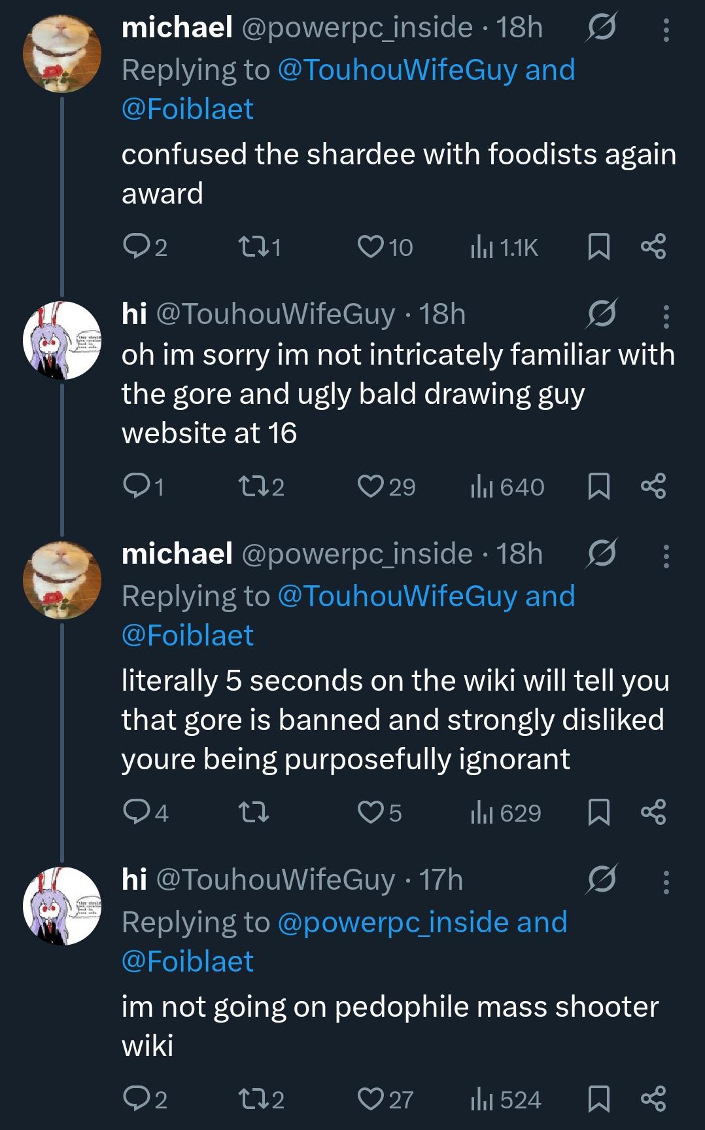This screenshot has width=705, height=1130.
Task: Like the tweet with 10 likes
Action: coord(370,247)
